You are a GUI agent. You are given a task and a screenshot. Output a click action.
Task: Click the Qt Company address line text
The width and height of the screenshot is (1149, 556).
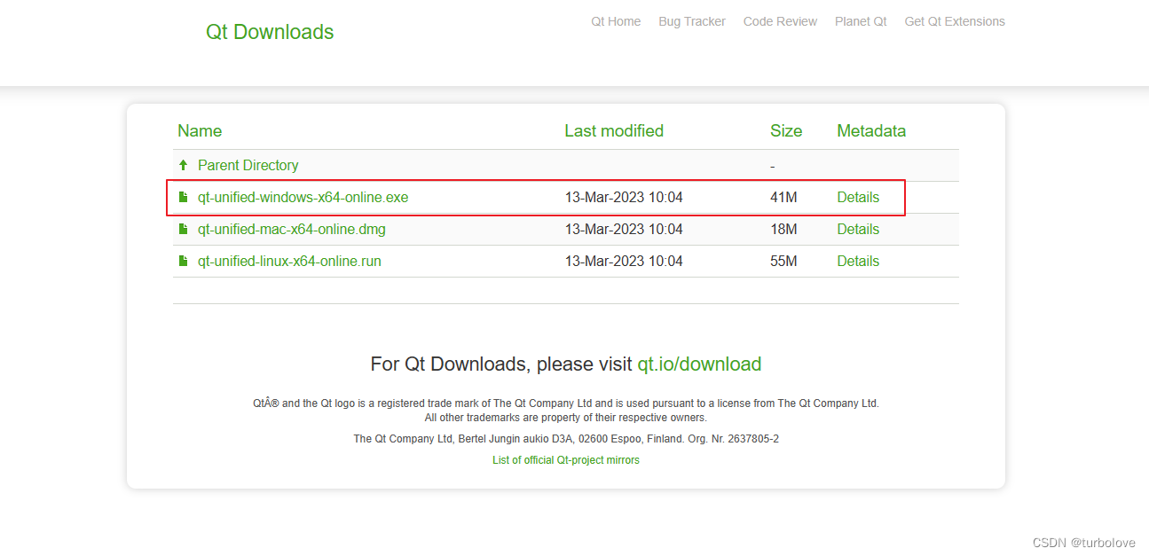point(566,439)
